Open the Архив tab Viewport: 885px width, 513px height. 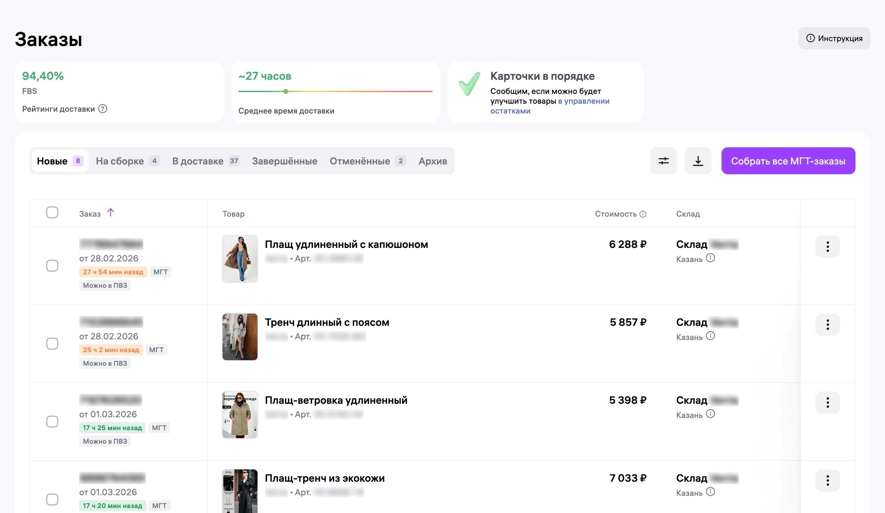coord(433,161)
